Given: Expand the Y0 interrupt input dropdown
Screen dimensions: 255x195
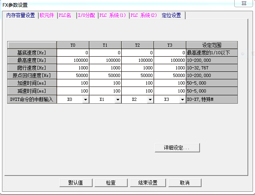Looking at the screenshot, I should 85,100.
